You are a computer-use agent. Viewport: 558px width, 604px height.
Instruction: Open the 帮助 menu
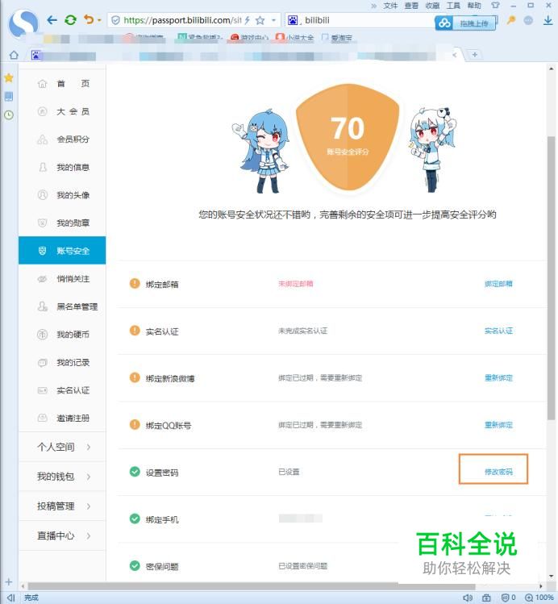(x=474, y=6)
